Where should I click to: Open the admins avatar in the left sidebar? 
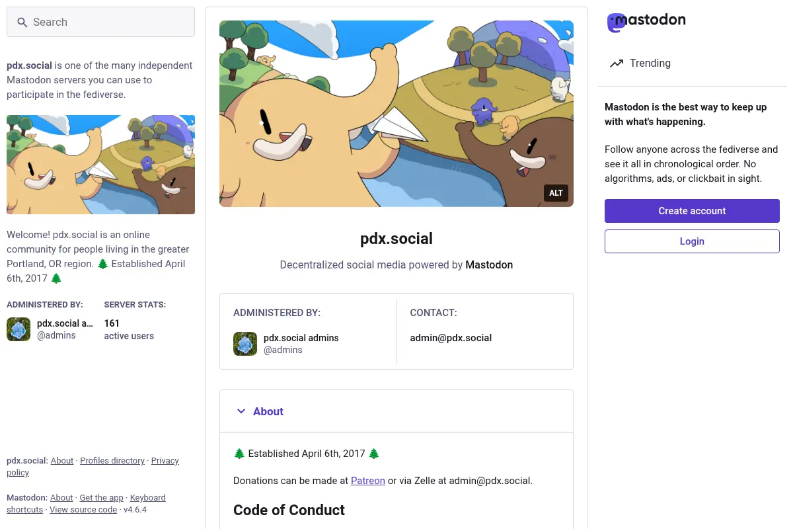19,329
